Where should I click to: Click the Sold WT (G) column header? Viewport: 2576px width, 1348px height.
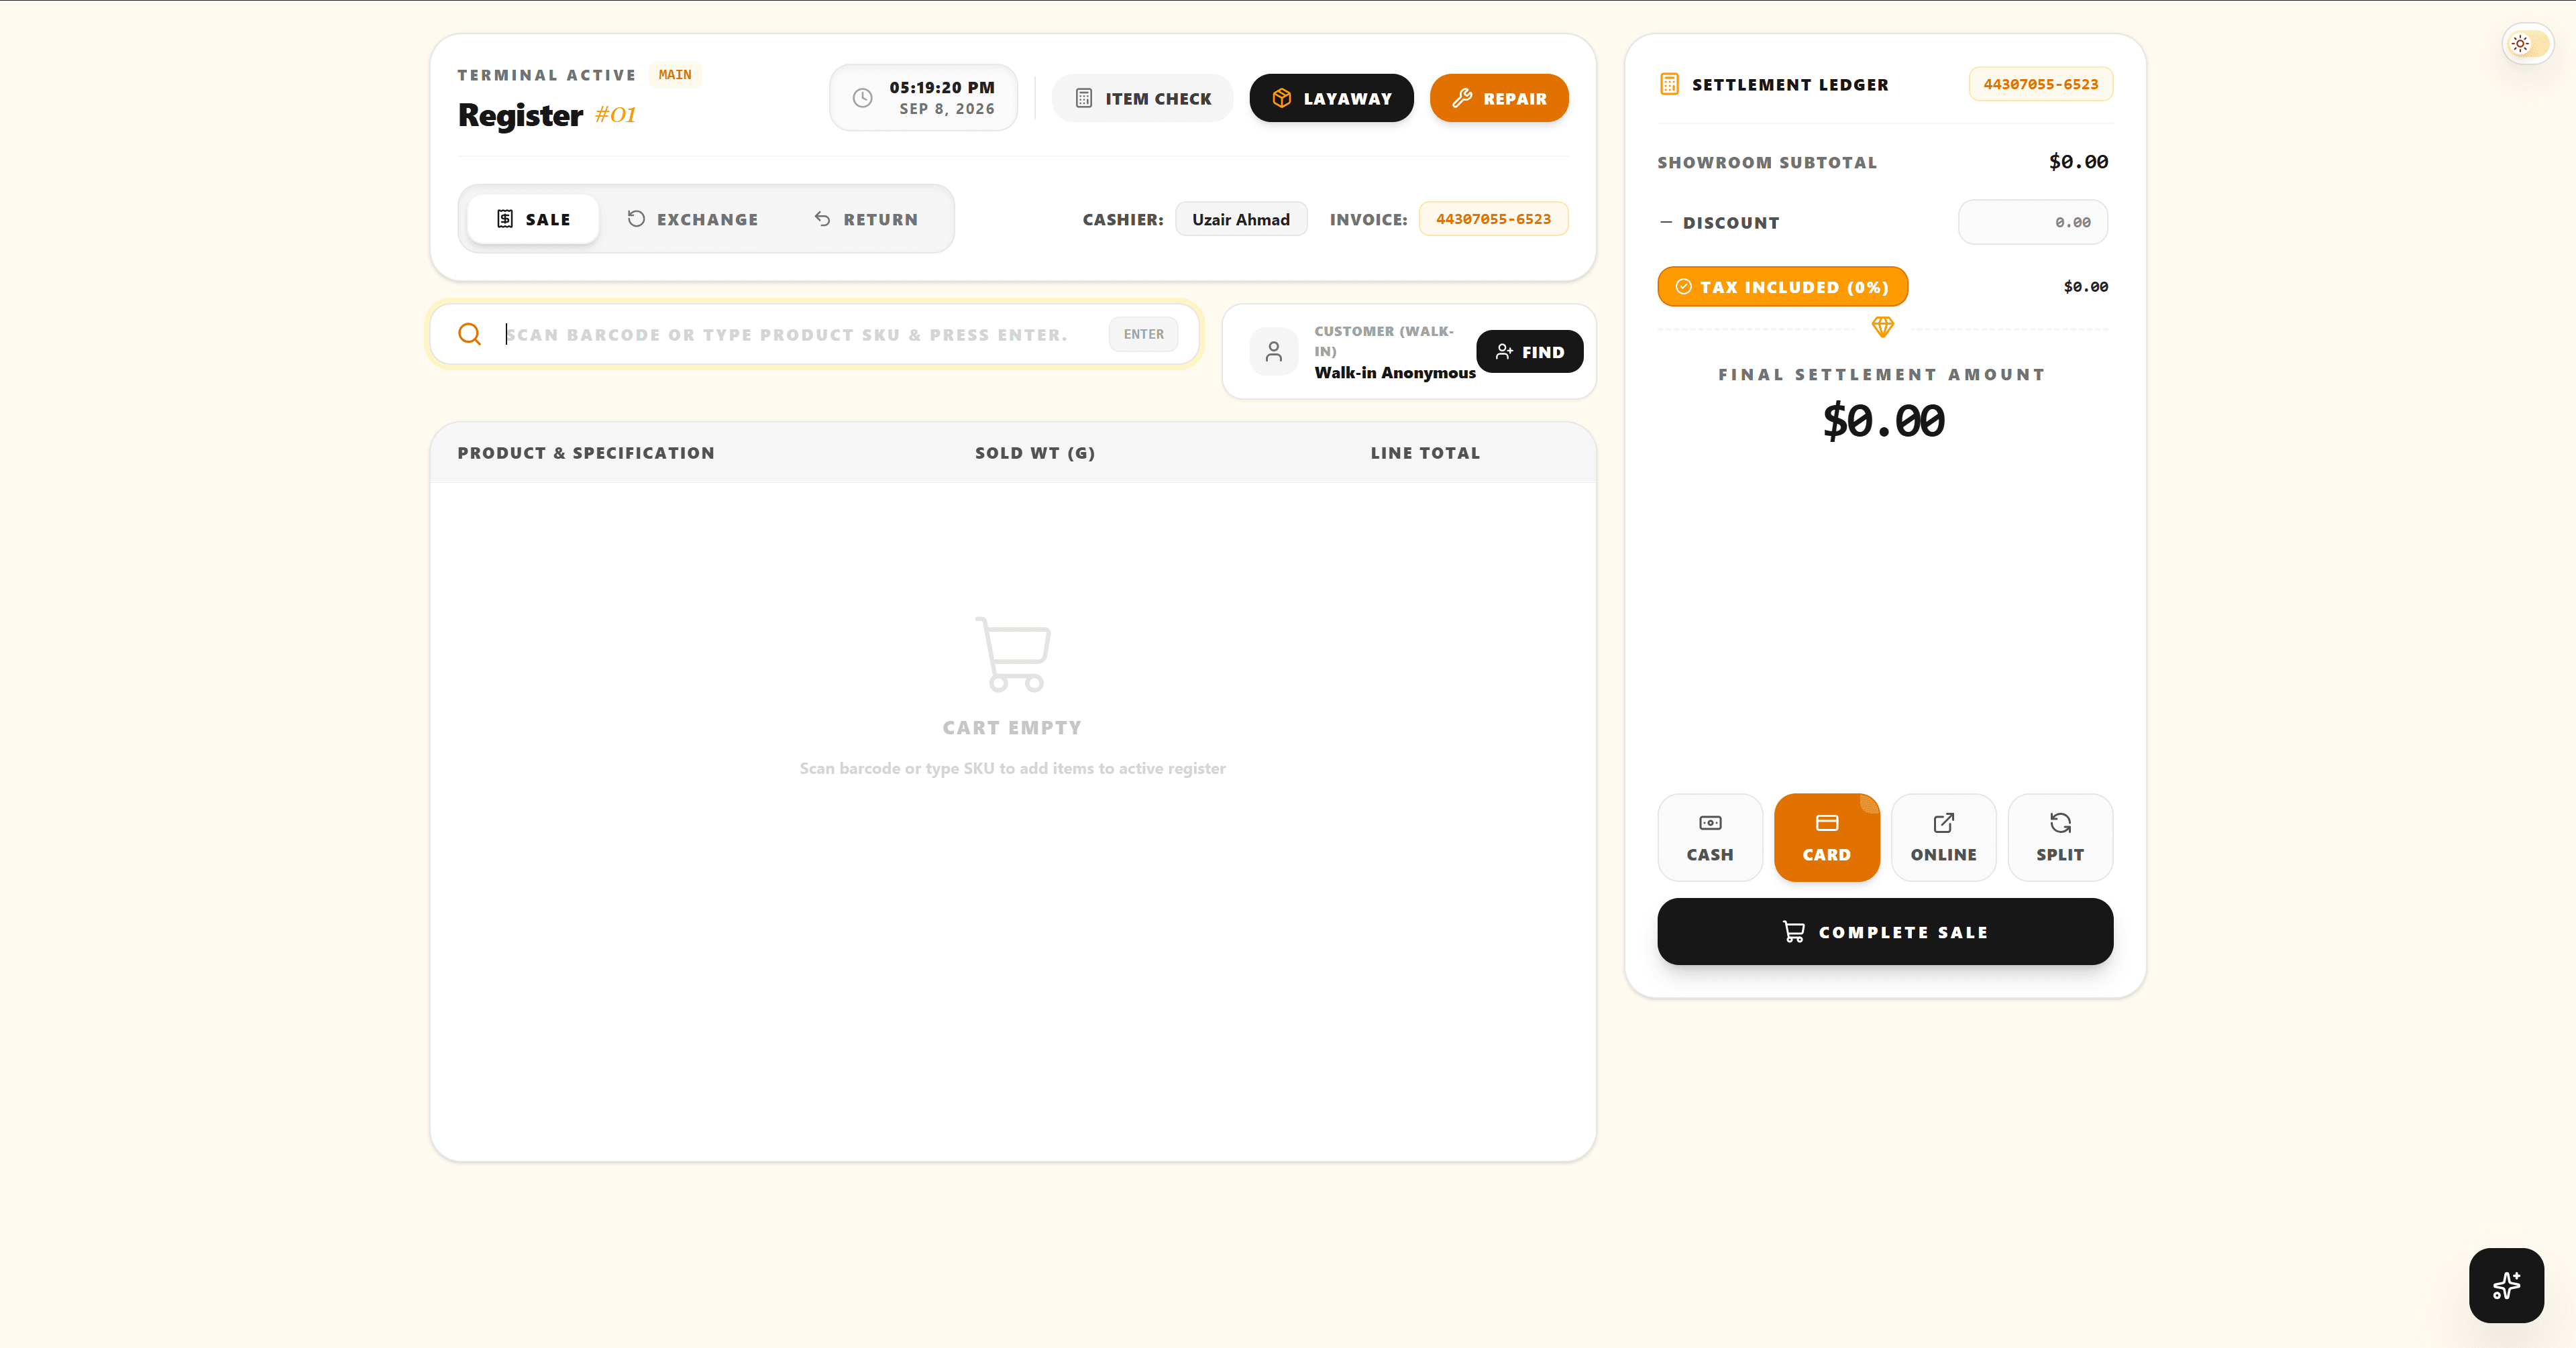(1035, 453)
